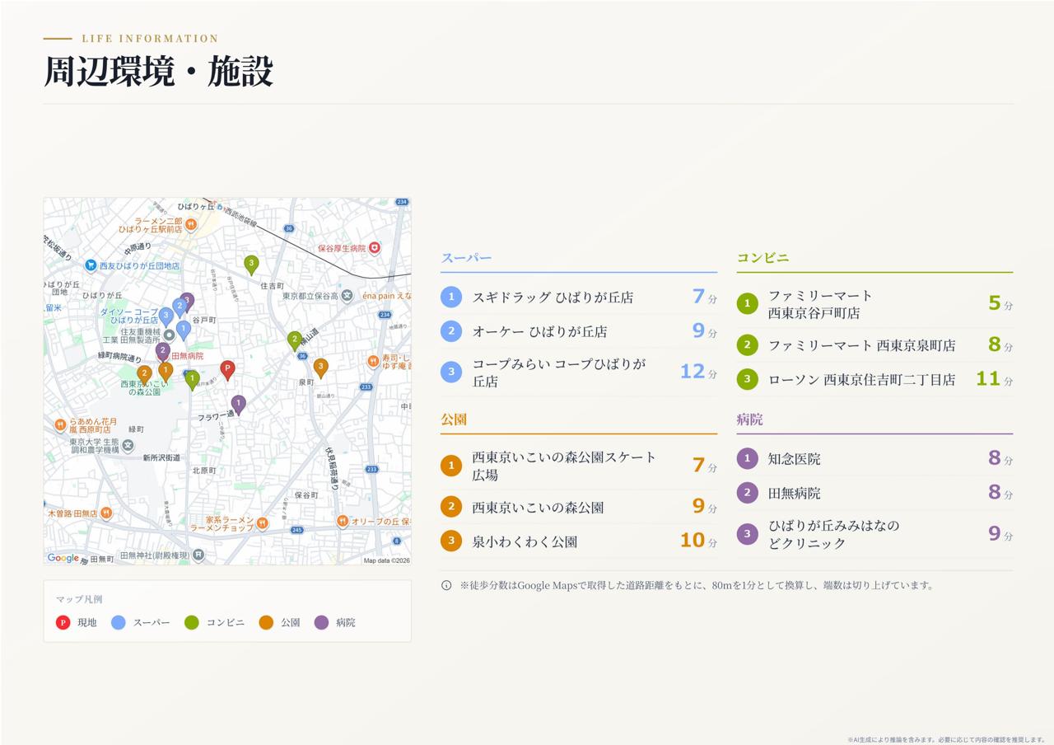Click the 住友重機械工業 factory marker icon
The width and height of the screenshot is (1054, 745).
click(169, 335)
